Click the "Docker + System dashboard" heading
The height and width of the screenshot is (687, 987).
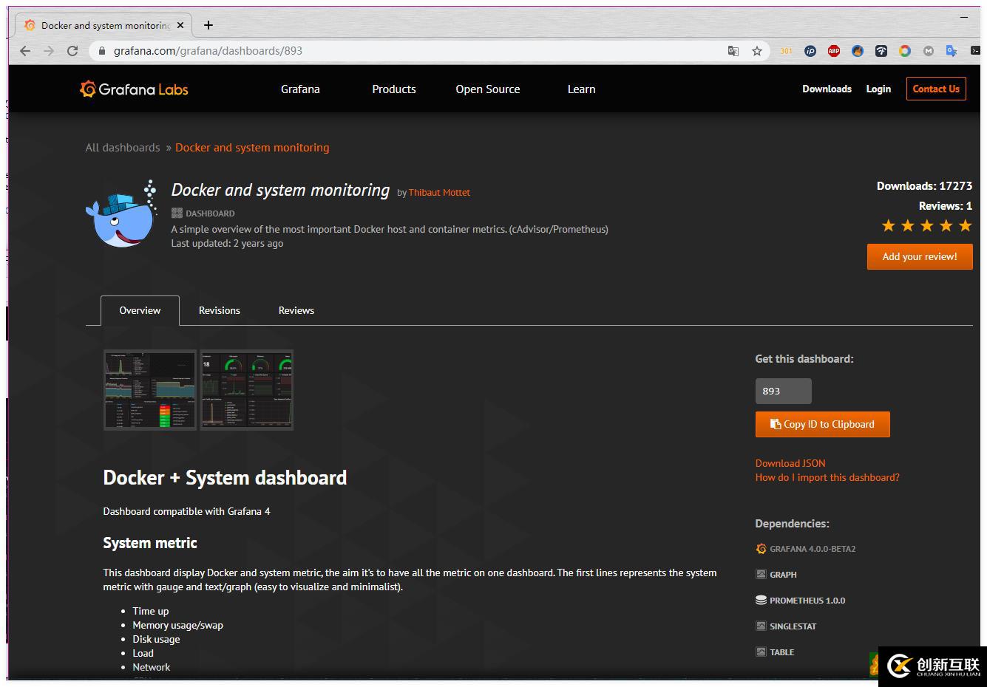(225, 478)
